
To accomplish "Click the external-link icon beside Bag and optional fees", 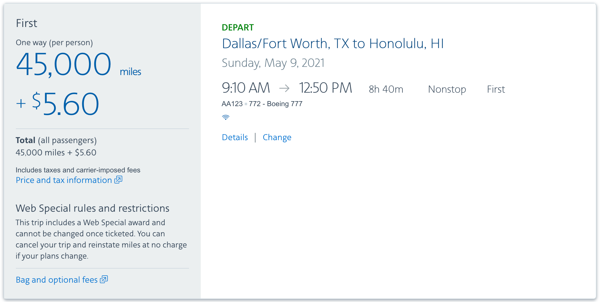I will [x=104, y=279].
